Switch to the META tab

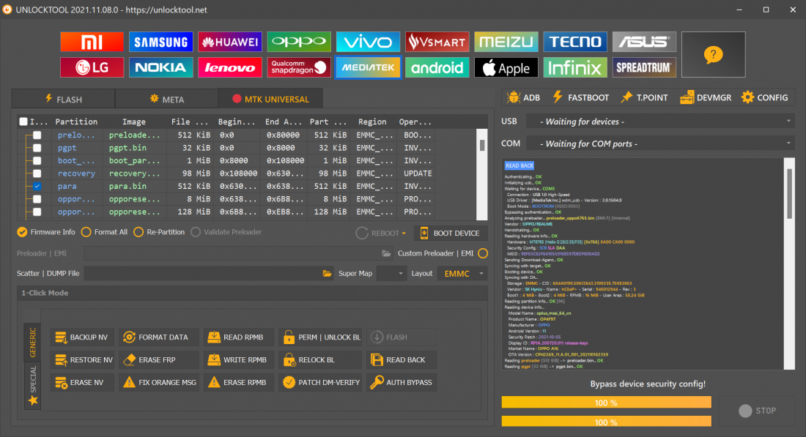pos(167,99)
